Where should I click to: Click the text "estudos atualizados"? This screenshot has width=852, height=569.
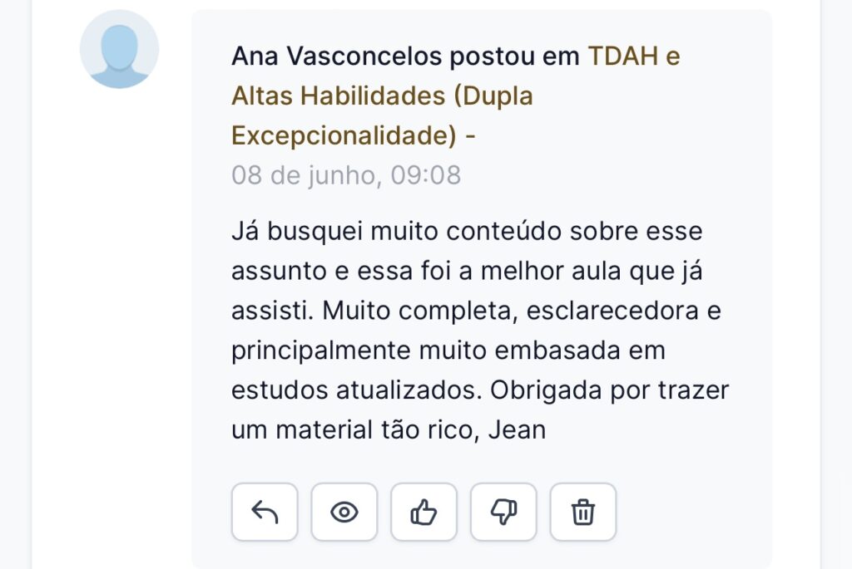click(x=356, y=390)
